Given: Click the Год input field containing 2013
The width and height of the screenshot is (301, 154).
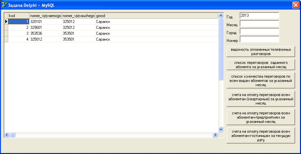Looking at the screenshot, I should point(259,16).
